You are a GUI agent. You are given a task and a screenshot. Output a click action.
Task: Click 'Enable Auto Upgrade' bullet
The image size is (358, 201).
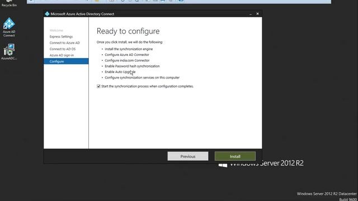point(120,72)
